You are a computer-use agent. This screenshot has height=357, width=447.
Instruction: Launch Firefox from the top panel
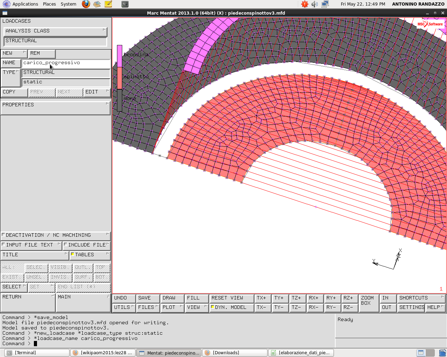coord(86,4)
